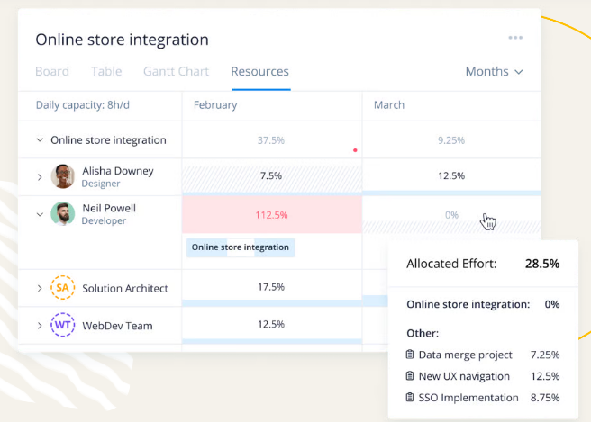Screen dimensions: 591x422
Task: Switch to the Board tab
Action: pos(52,72)
